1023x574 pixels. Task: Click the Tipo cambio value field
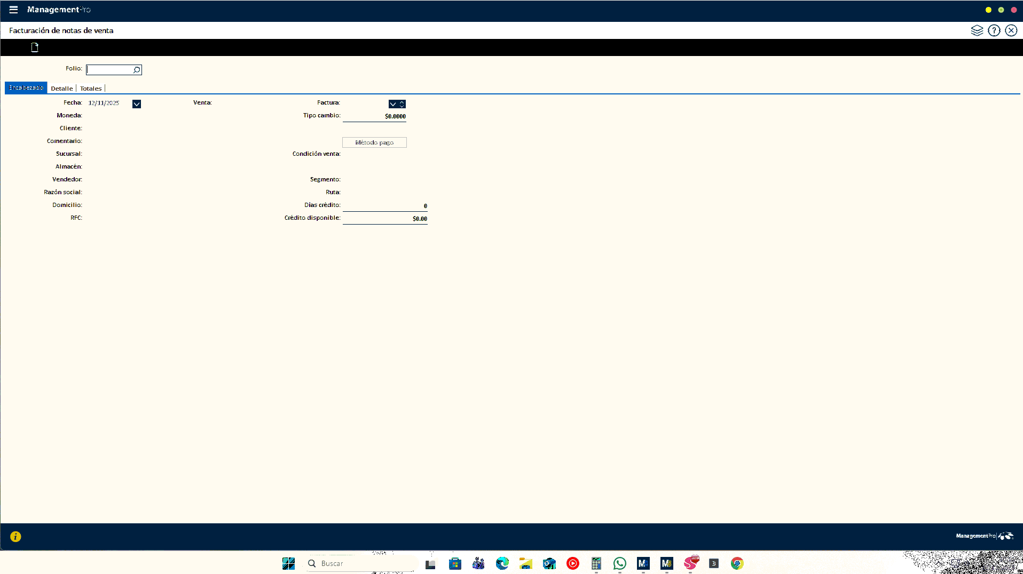point(374,116)
